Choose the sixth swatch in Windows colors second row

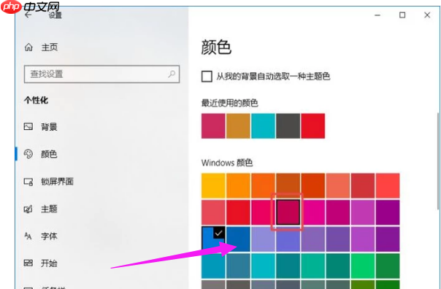(338, 212)
